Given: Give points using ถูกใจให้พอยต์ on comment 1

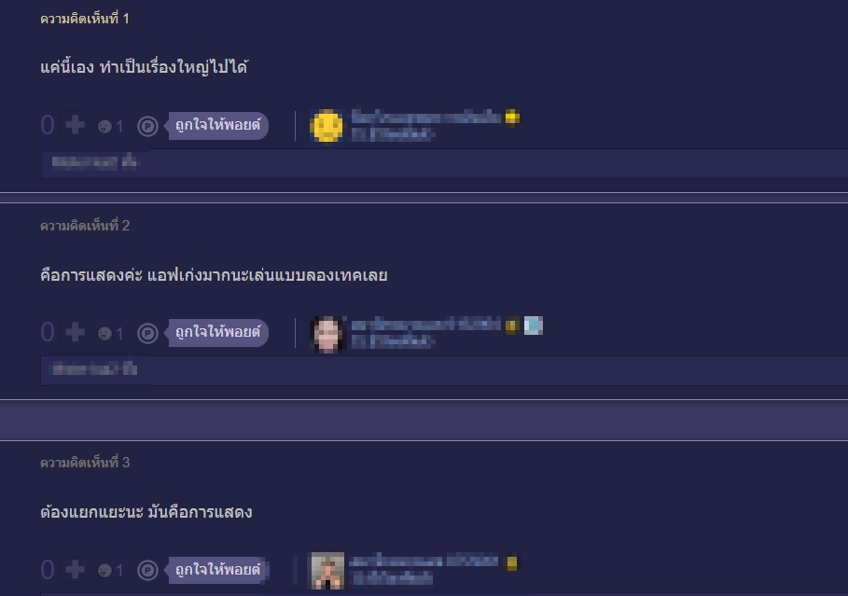Looking at the screenshot, I should pyautogui.click(x=217, y=126).
